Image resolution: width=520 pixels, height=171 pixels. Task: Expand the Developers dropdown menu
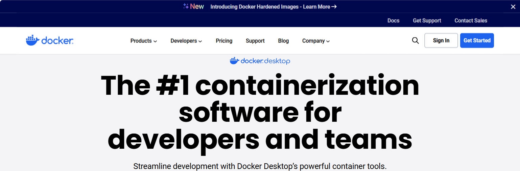coord(186,41)
